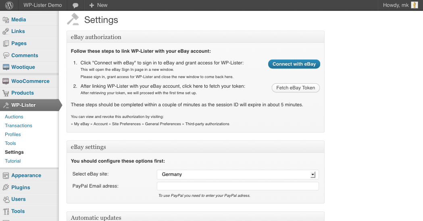423x221 pixels.
Task: Expand the New content menu in admin bar
Action: [98, 5]
